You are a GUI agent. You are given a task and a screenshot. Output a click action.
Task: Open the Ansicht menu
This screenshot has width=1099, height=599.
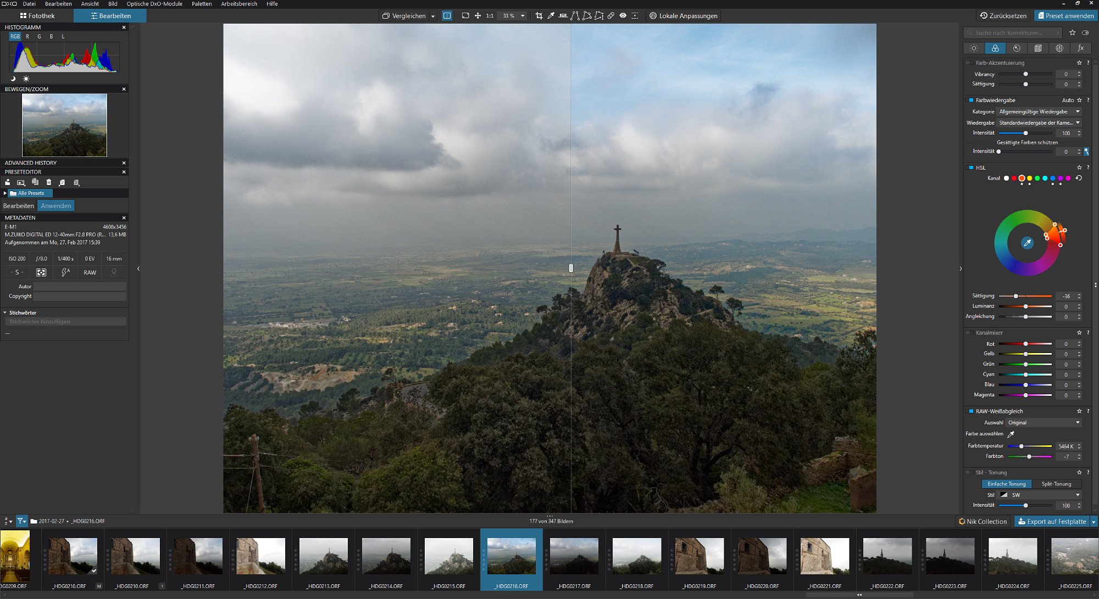90,4
